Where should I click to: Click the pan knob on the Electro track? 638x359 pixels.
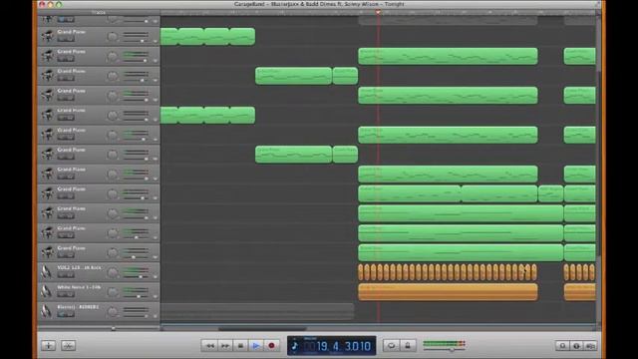[x=113, y=312]
